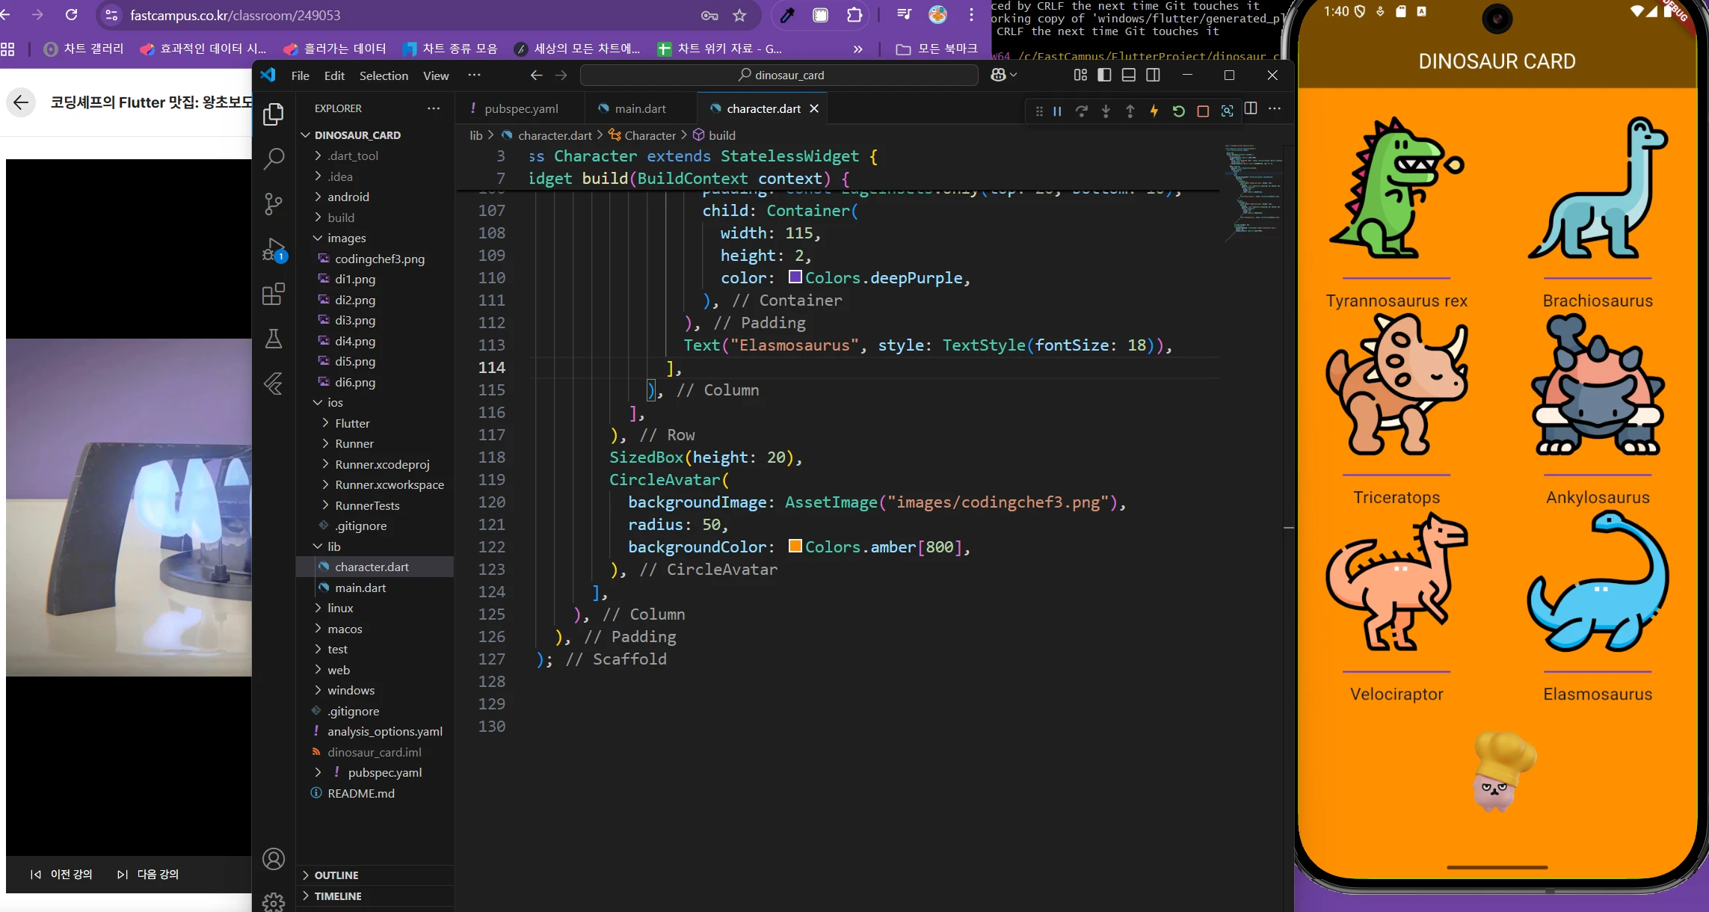The image size is (1709, 912).
Task: Open the Accounts icon in activity bar
Action: (274, 859)
